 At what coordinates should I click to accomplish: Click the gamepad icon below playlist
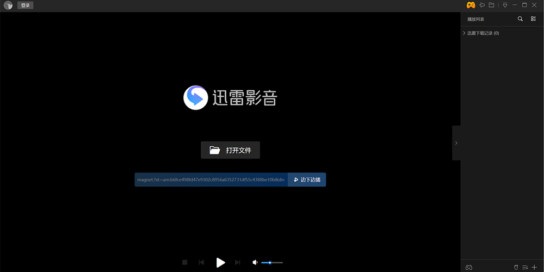click(x=468, y=267)
